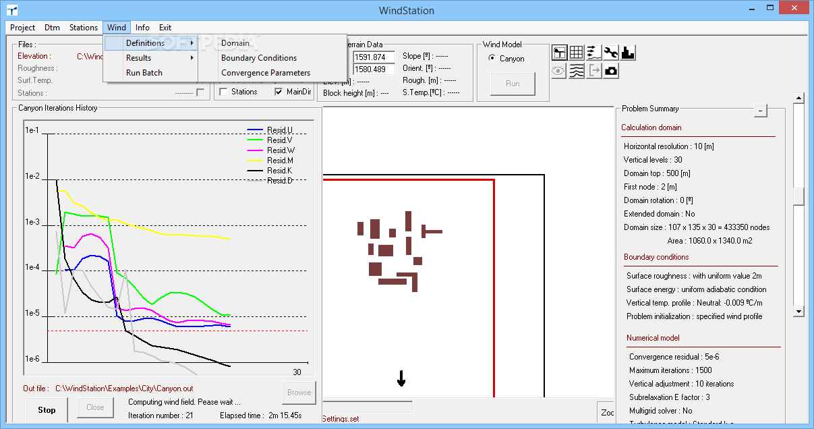Click the Canyon.out output file path

(x=124, y=389)
